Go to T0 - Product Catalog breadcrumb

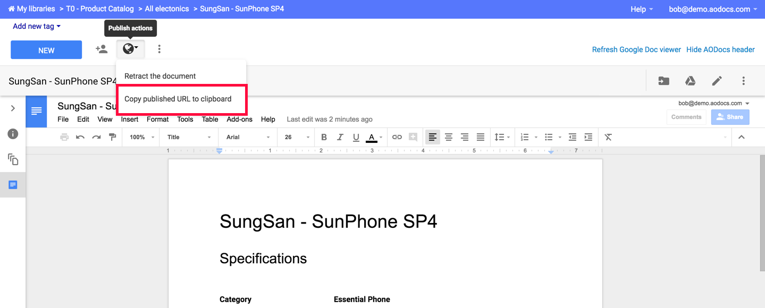click(x=100, y=9)
